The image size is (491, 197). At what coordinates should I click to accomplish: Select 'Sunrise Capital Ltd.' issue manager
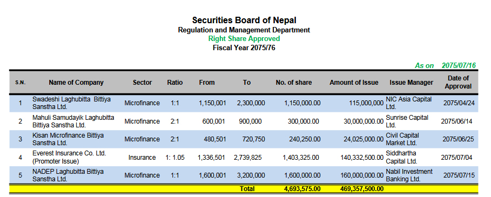(x=407, y=121)
